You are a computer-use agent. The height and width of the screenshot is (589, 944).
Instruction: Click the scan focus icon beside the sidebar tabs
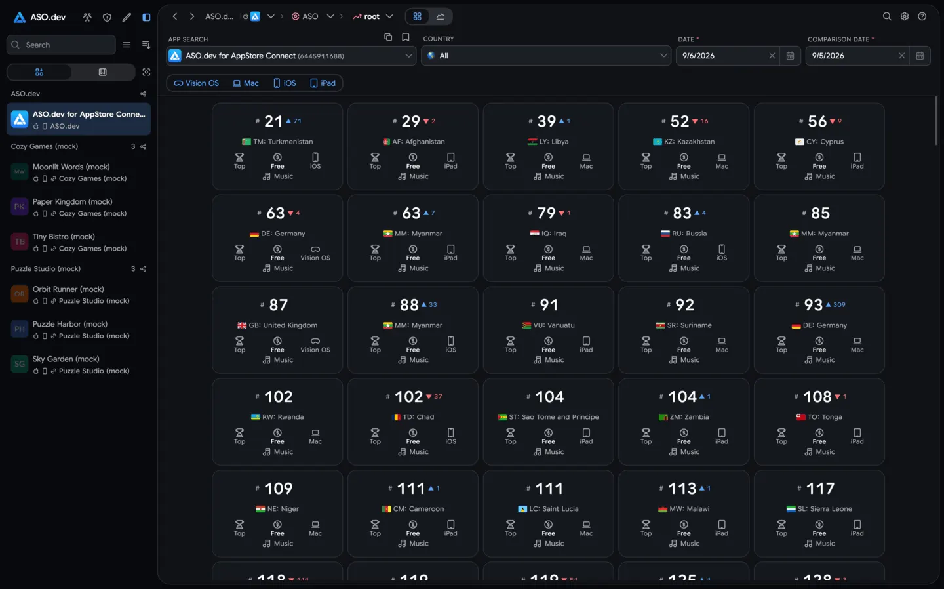[x=146, y=72]
